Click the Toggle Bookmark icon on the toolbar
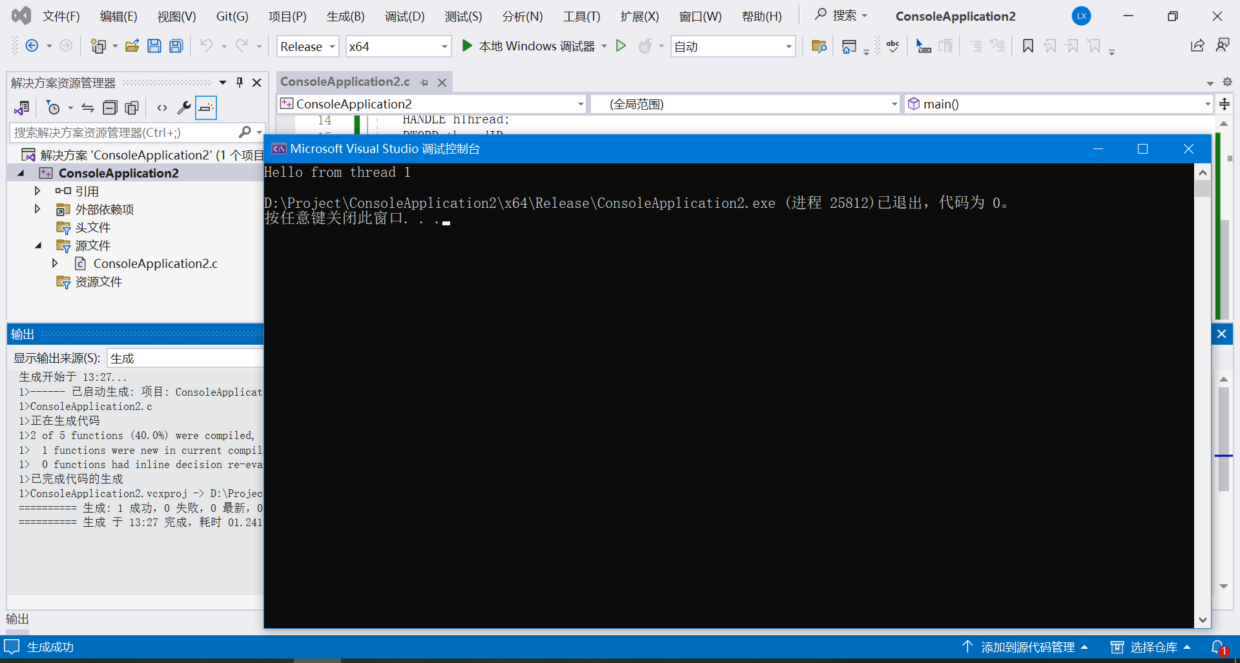This screenshot has height=663, width=1240. pyautogui.click(x=1028, y=46)
